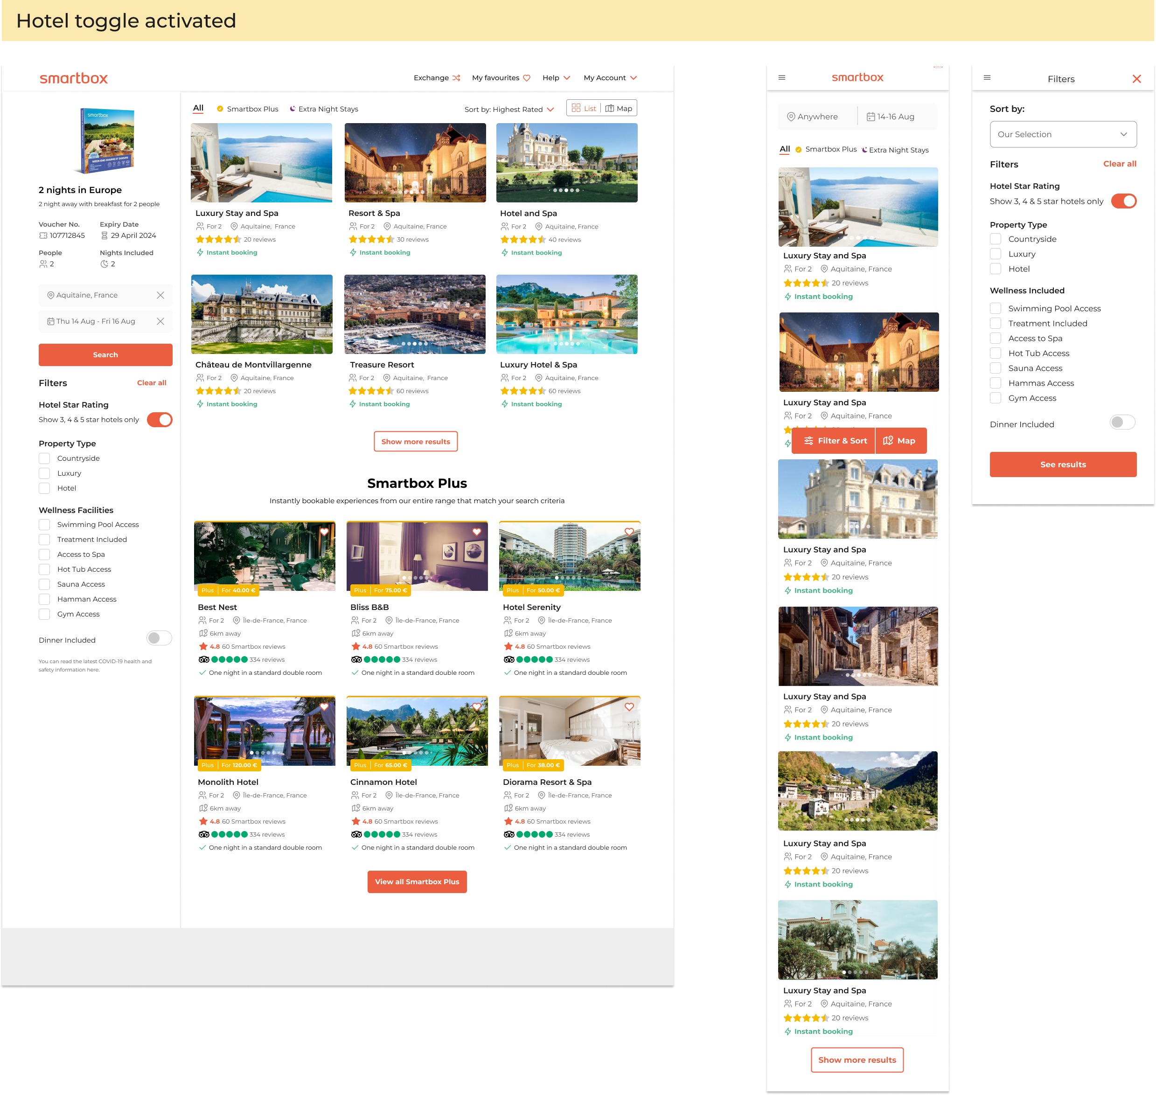The image size is (1156, 1095).
Task: Expand the My Account menu
Action: (610, 77)
